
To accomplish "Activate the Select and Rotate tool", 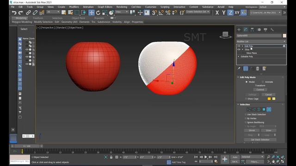I will (98, 12).
